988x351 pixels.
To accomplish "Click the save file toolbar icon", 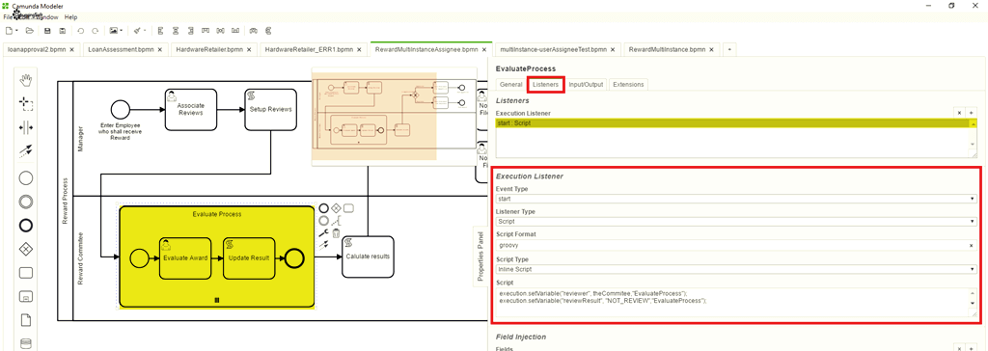I will click(47, 30).
